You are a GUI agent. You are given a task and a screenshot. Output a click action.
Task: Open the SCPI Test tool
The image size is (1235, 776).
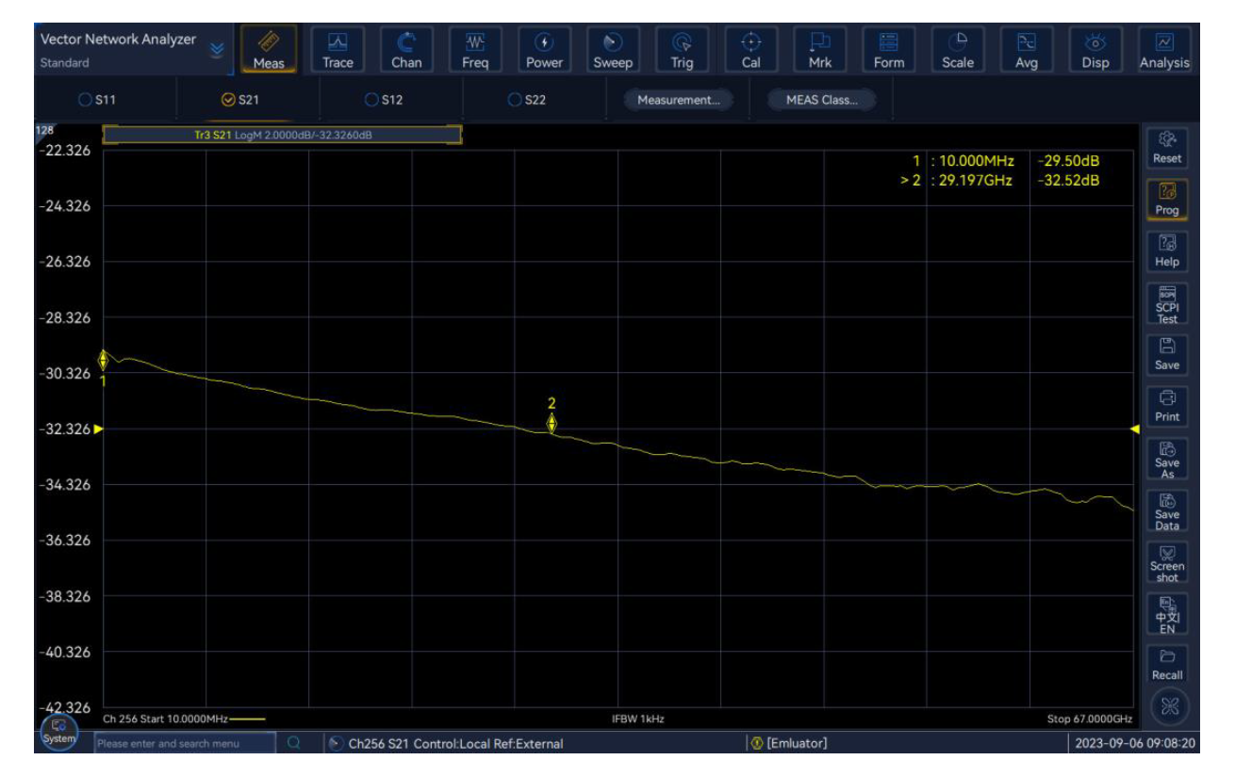pyautogui.click(x=1167, y=303)
